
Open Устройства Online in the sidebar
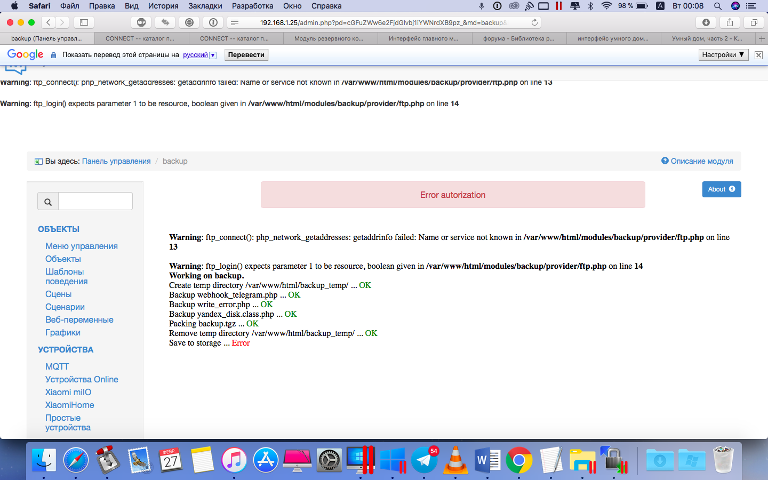pyautogui.click(x=82, y=379)
